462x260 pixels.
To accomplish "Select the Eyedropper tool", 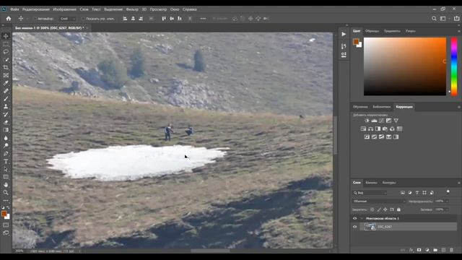I will pyautogui.click(x=6, y=83).
